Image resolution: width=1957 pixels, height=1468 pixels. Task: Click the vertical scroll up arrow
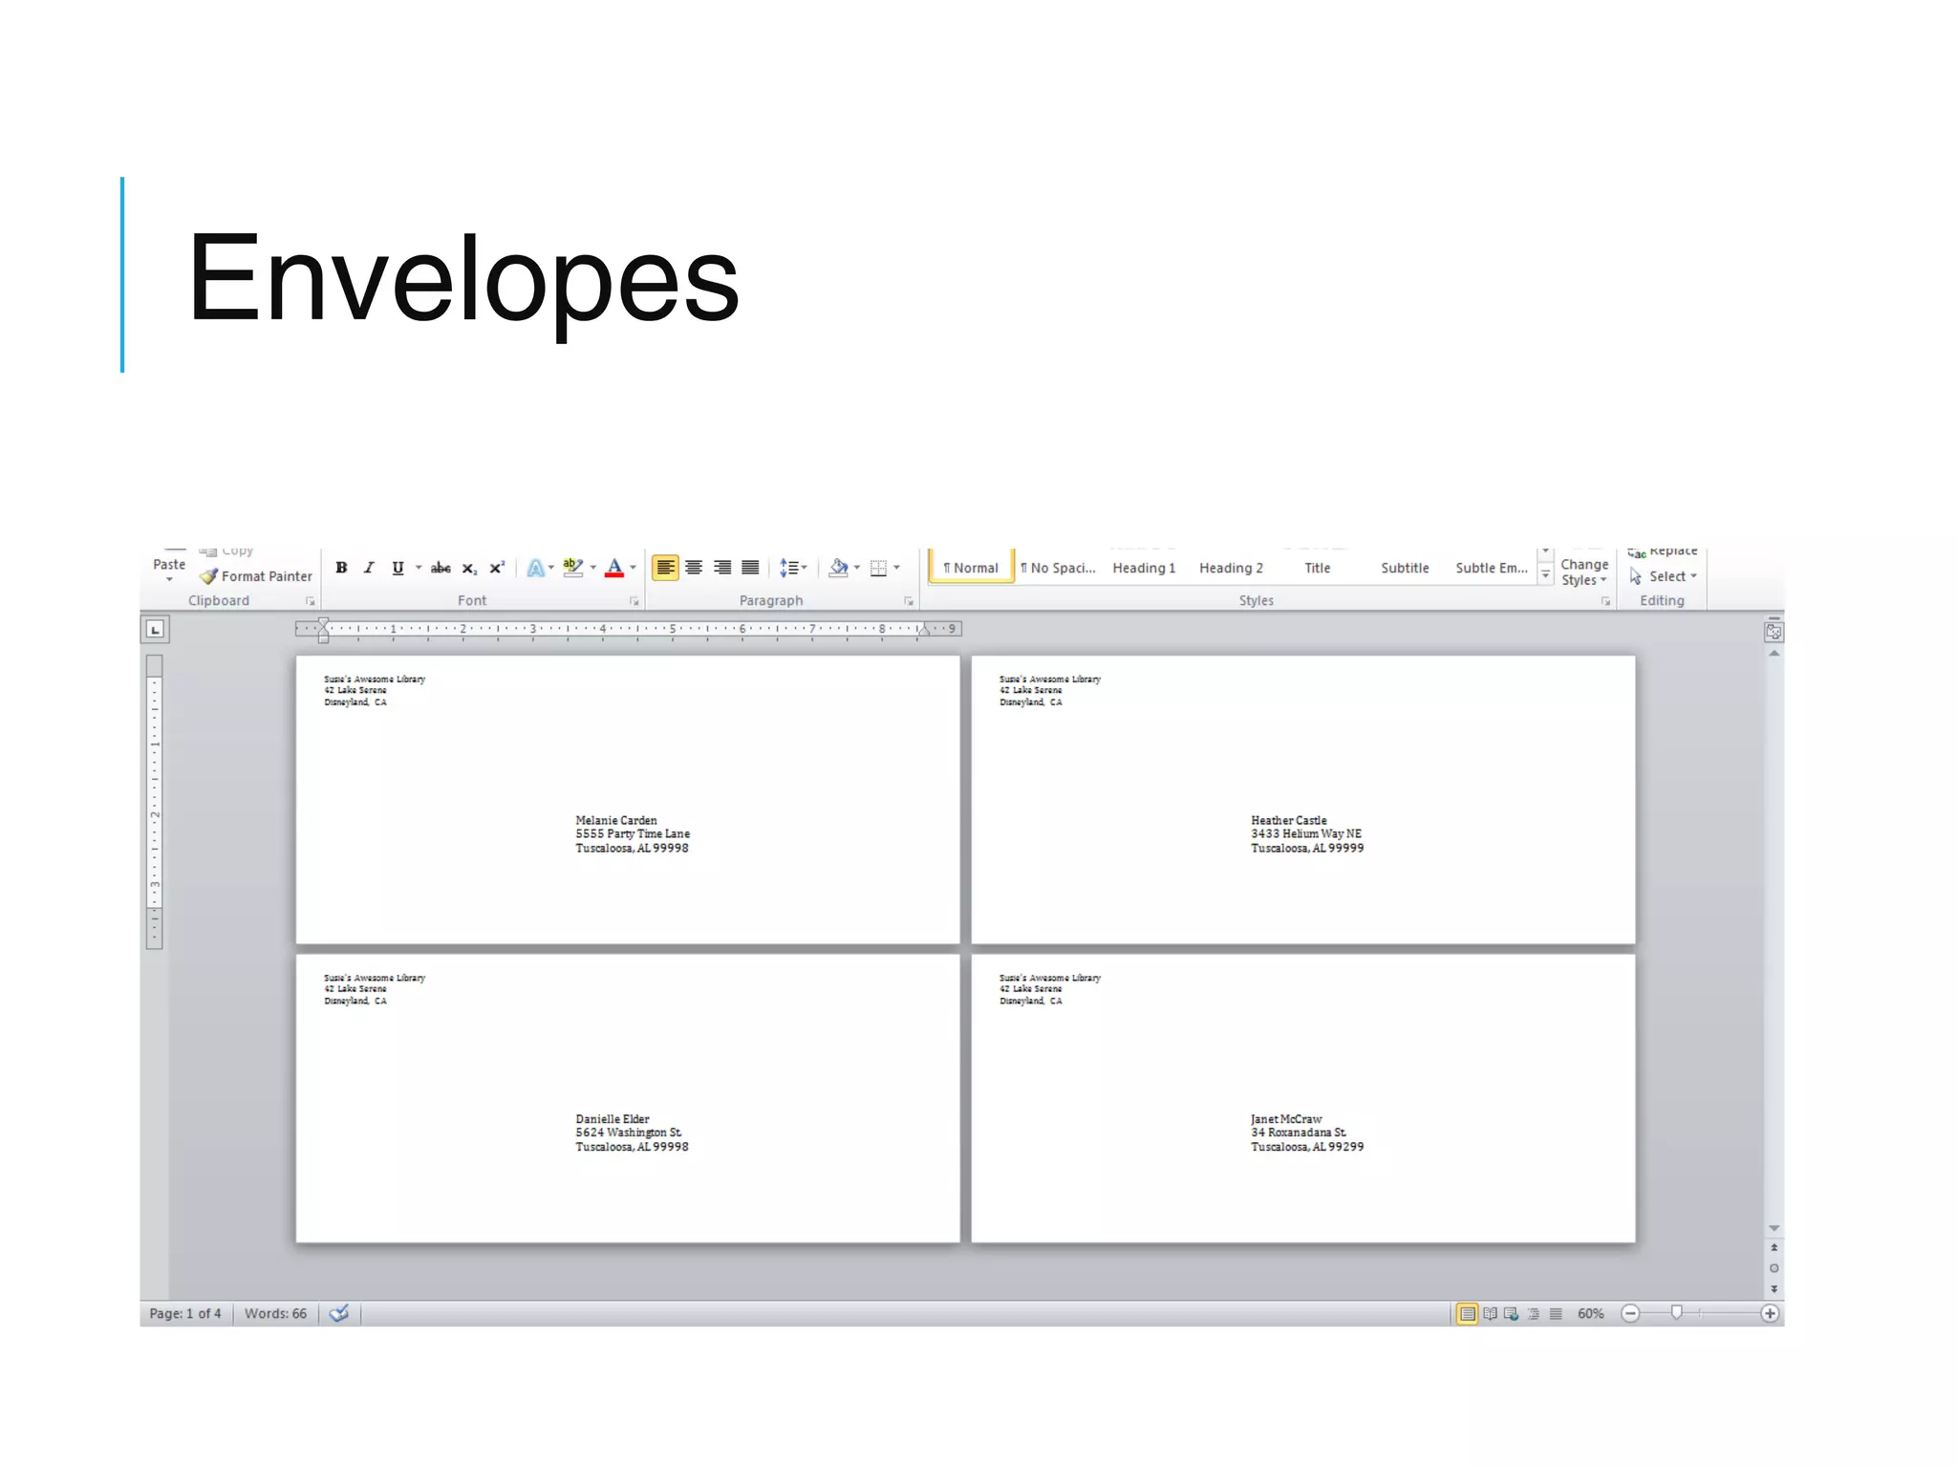pyautogui.click(x=1774, y=654)
